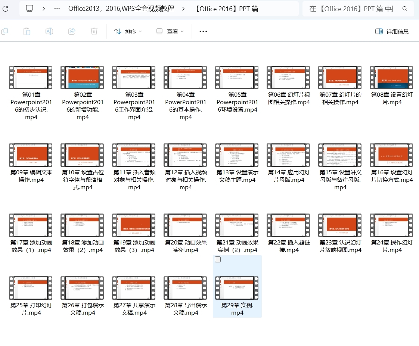This screenshot has width=419, height=346.
Task: Click the Copy toolbar icon
Action: point(4,31)
